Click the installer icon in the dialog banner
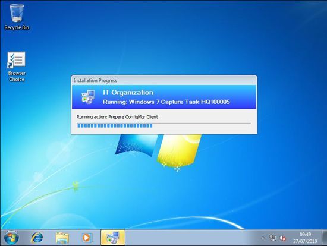Image resolution: width=327 pixels, height=246 pixels. (88, 97)
